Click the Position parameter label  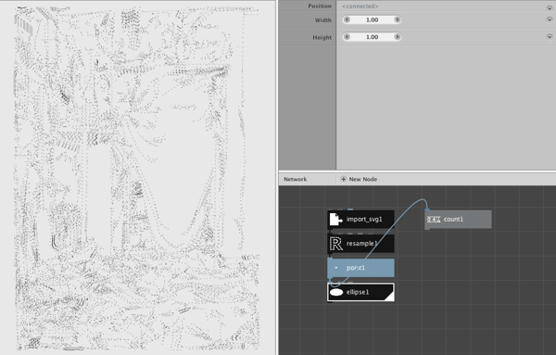pos(320,6)
